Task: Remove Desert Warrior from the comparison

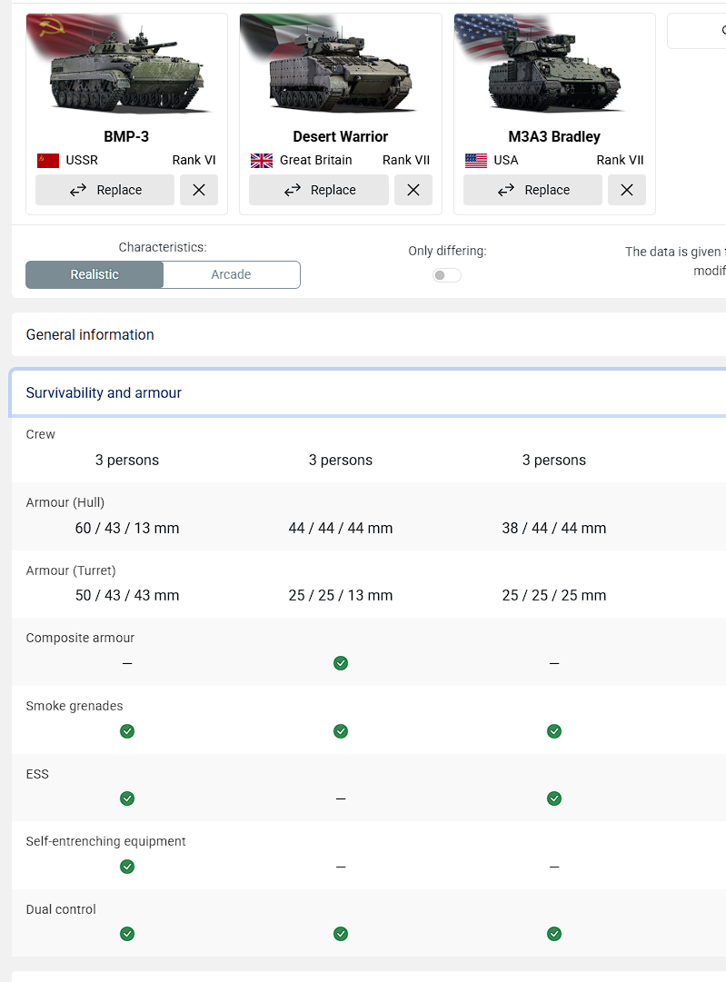Action: tap(413, 190)
